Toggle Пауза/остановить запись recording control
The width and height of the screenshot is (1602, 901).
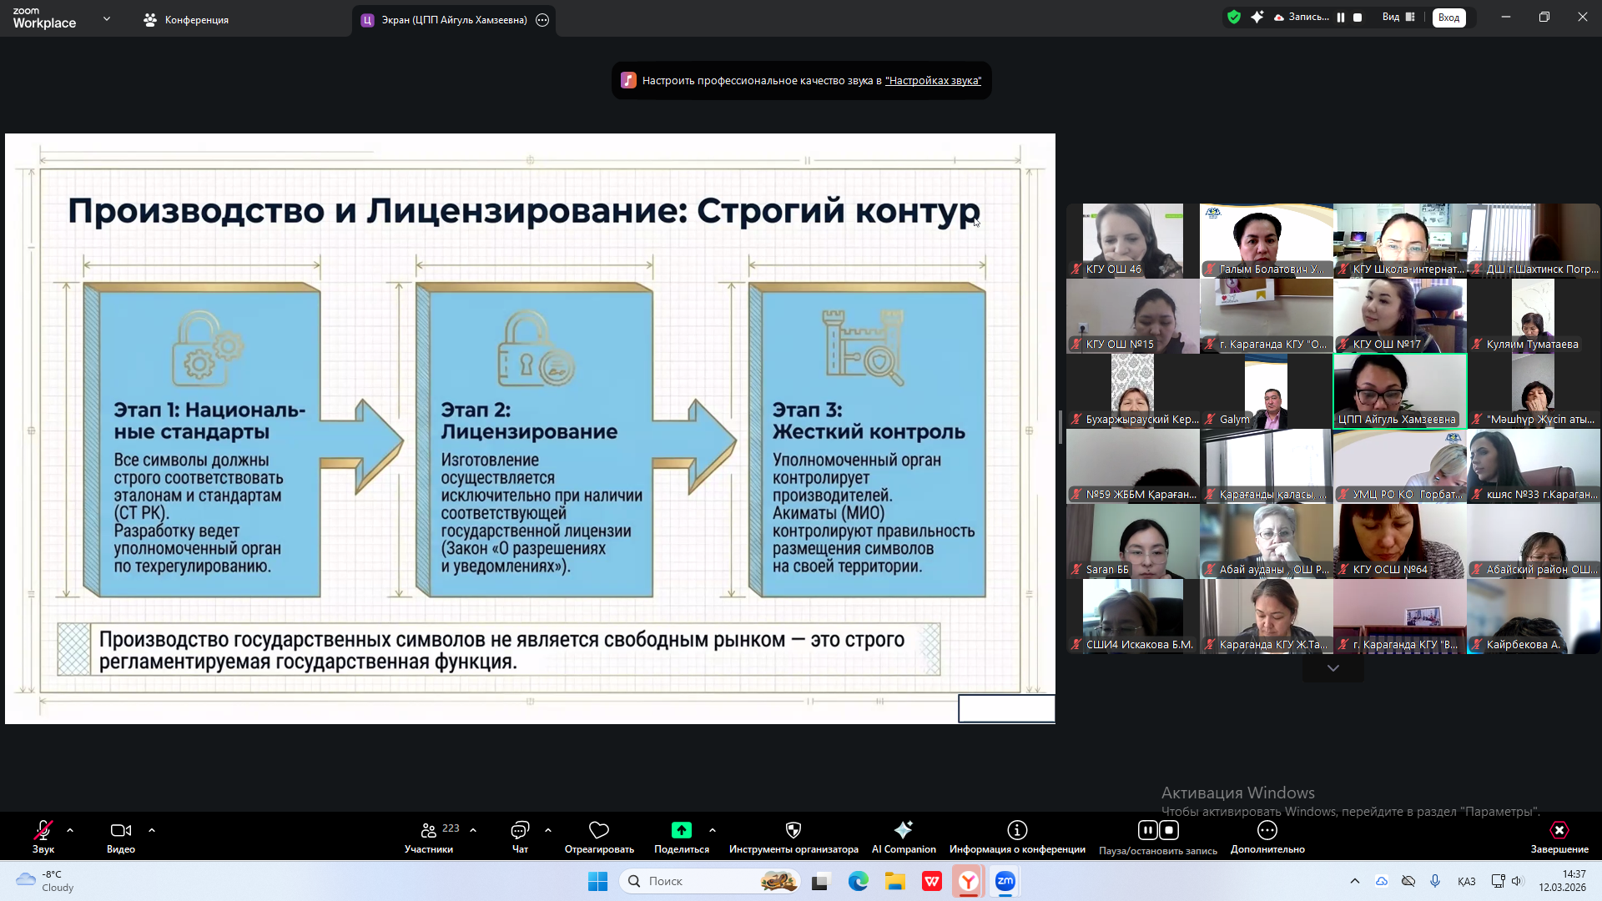pyautogui.click(x=1158, y=830)
